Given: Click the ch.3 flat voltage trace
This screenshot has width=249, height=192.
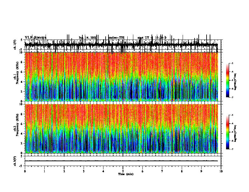Looking at the screenshot, I should click(x=121, y=161).
